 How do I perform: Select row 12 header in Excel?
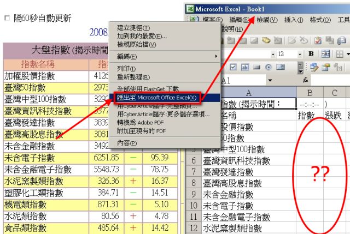(194, 228)
